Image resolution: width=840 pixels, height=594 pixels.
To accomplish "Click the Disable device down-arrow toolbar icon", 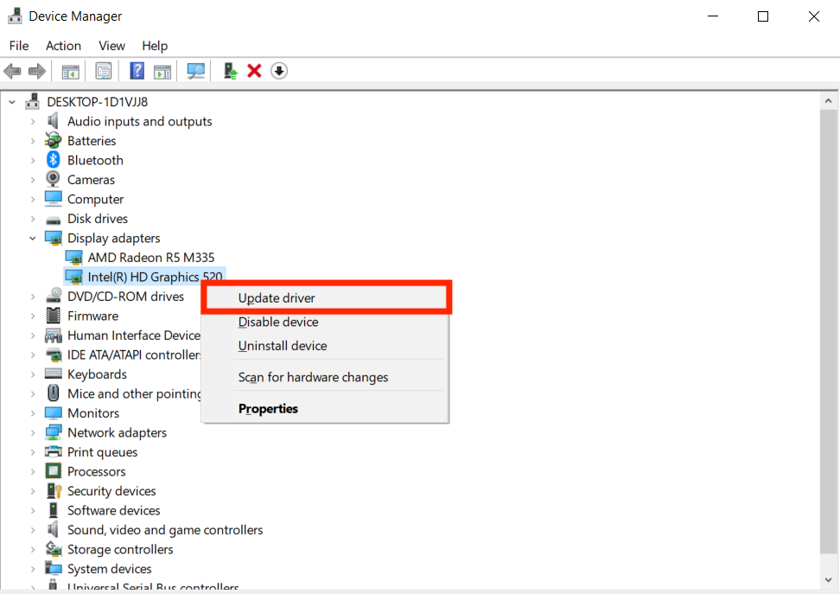I will 278,71.
